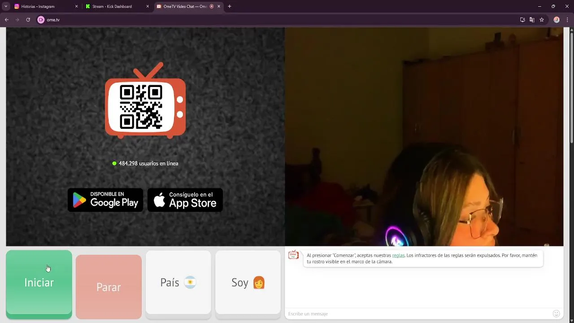Open the App Store download badge
The width and height of the screenshot is (574, 323).
pos(185,200)
